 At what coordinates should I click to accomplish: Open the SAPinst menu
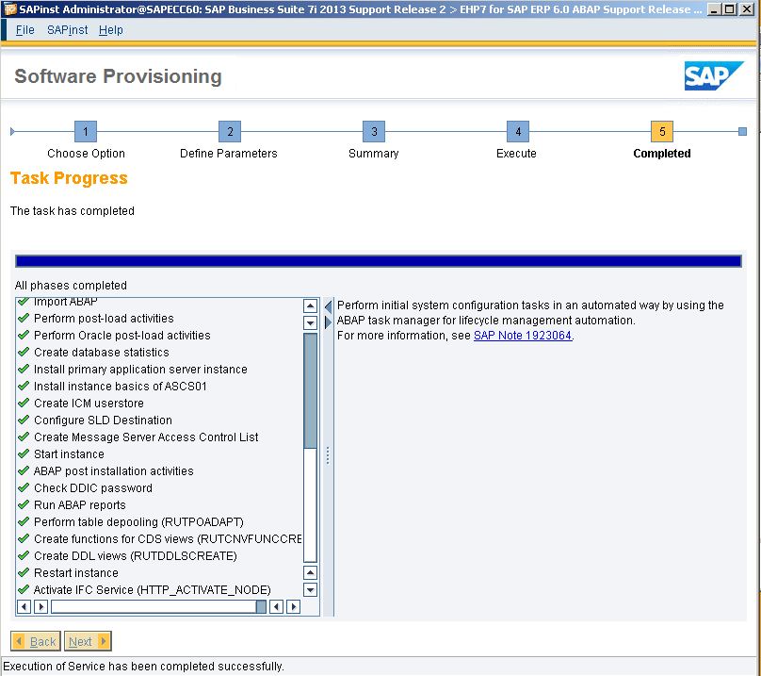coord(68,30)
